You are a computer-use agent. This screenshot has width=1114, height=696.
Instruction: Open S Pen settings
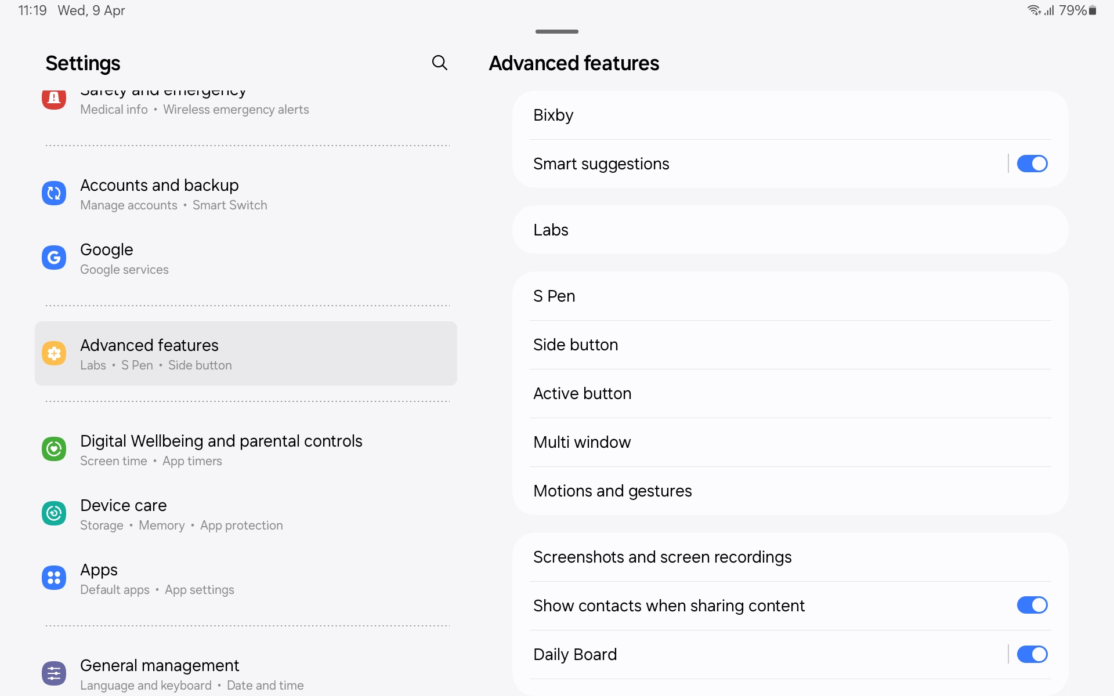pos(789,296)
